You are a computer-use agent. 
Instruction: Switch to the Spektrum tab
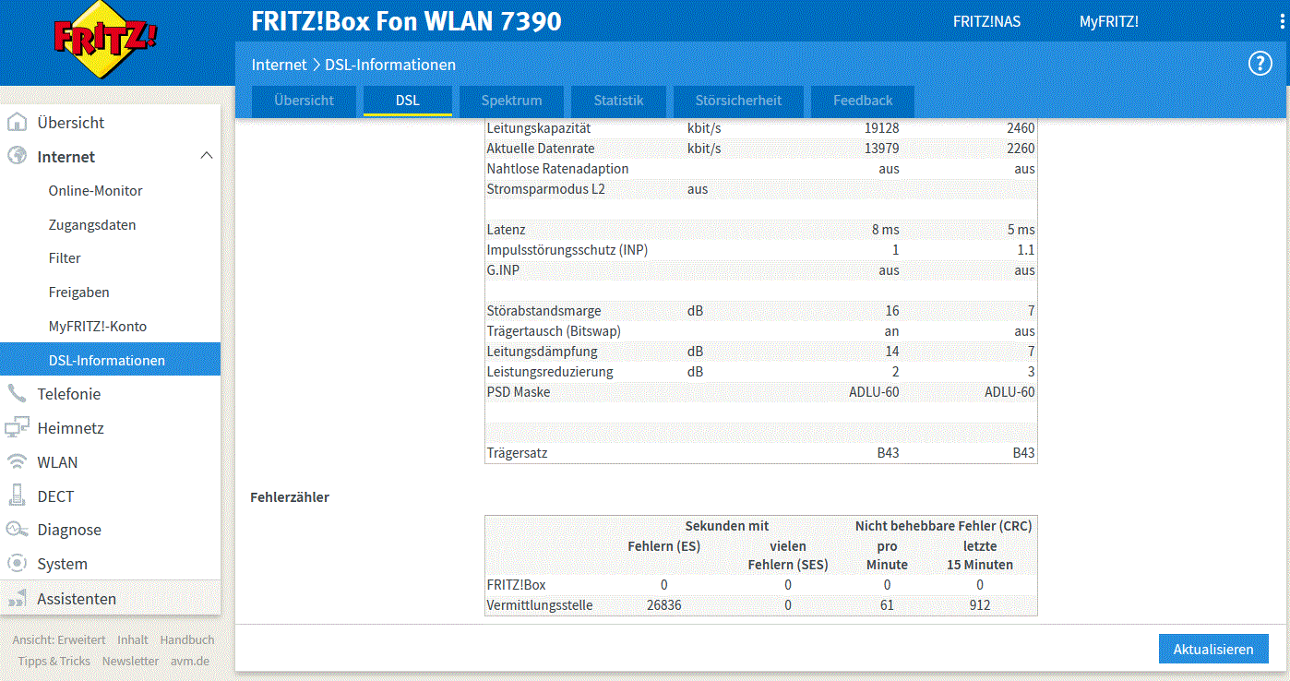click(511, 101)
